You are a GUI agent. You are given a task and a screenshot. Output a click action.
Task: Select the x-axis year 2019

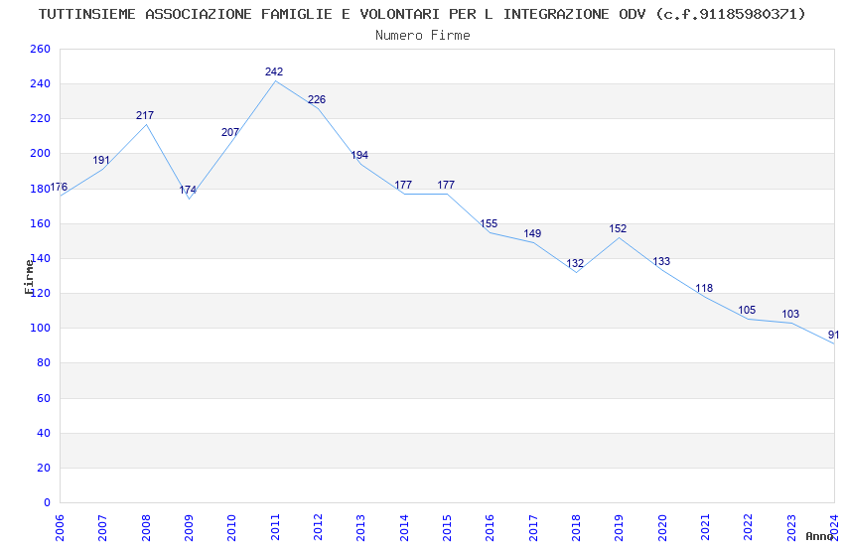[620, 528]
